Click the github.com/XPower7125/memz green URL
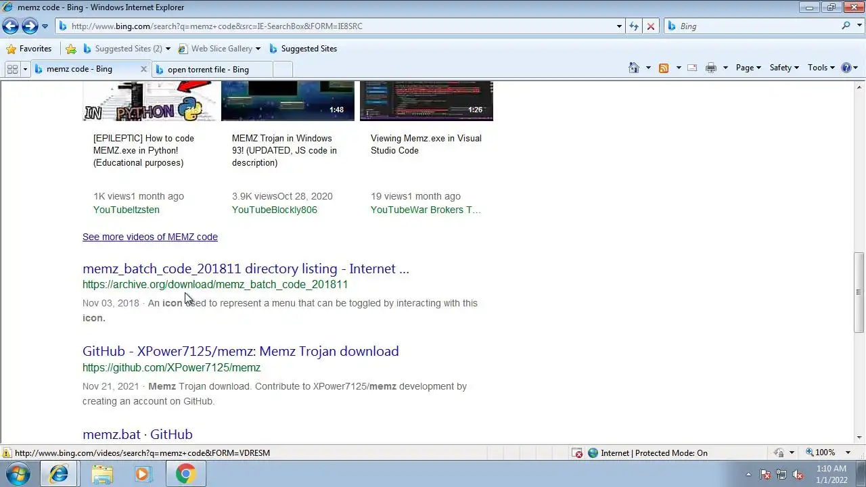Screen dimensions: 866x487 click(x=171, y=368)
